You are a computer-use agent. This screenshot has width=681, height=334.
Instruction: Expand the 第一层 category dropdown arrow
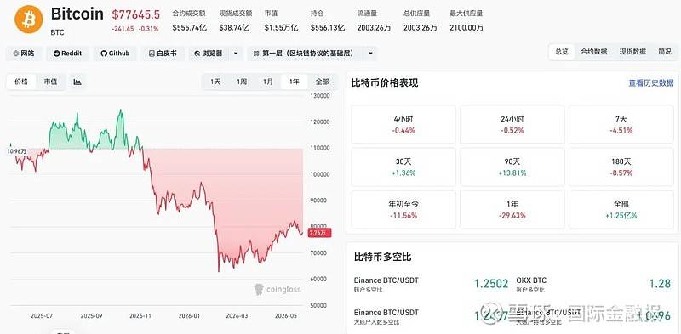tap(370, 54)
